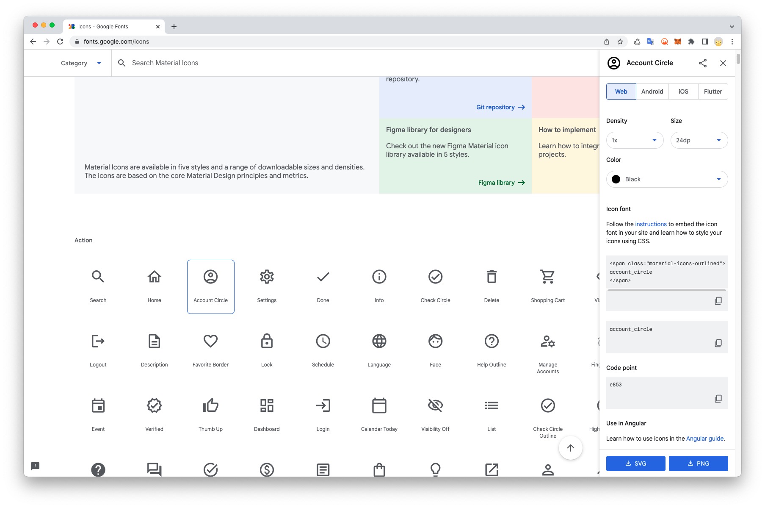This screenshot has width=765, height=508.
Task: Select the Settings gear icon
Action: [267, 277]
